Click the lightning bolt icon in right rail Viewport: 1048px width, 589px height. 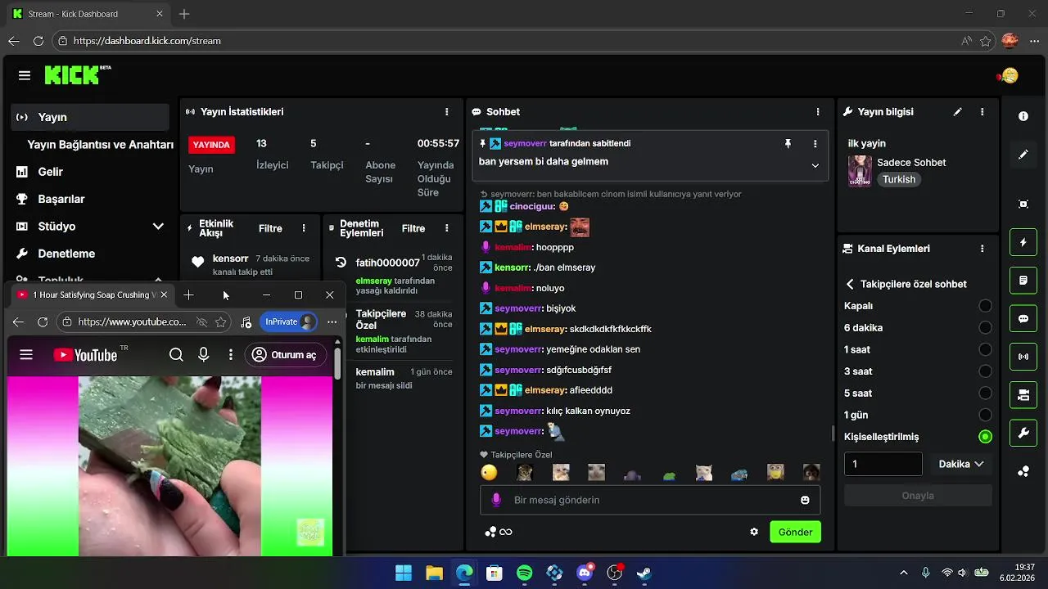point(1023,242)
